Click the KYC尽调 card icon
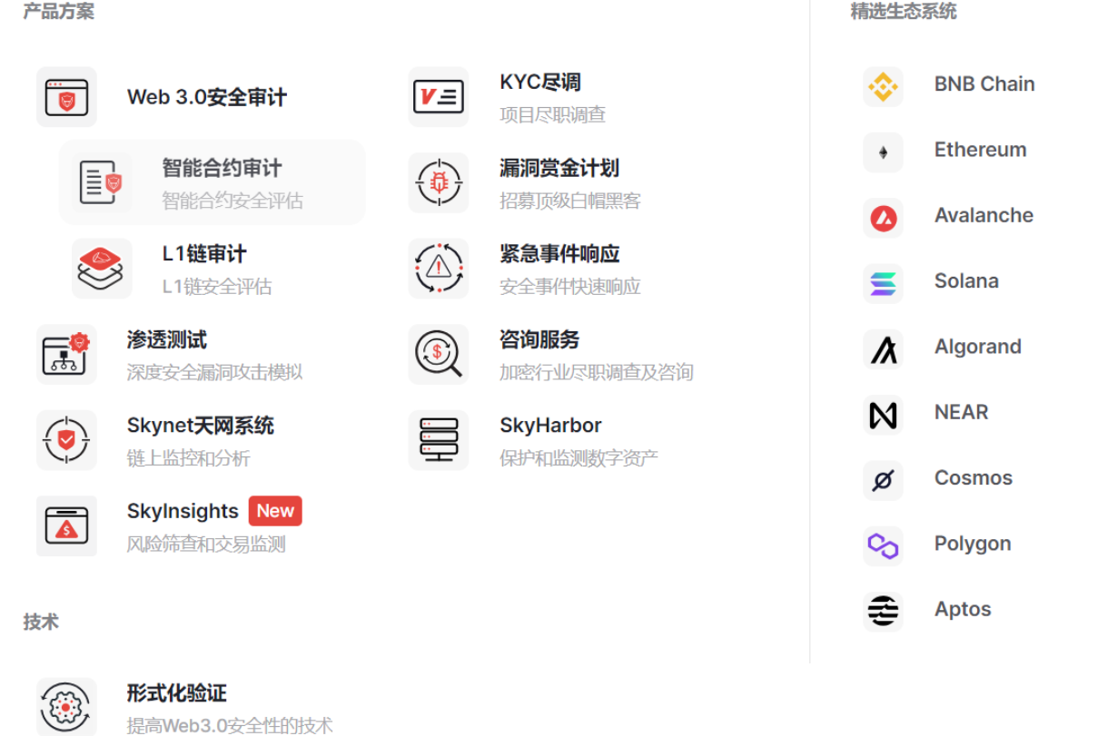 pos(439,97)
